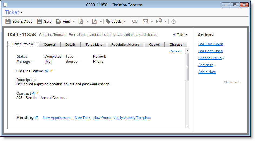Click the Refresh link in preview
The image size is (255, 141).
point(175,51)
